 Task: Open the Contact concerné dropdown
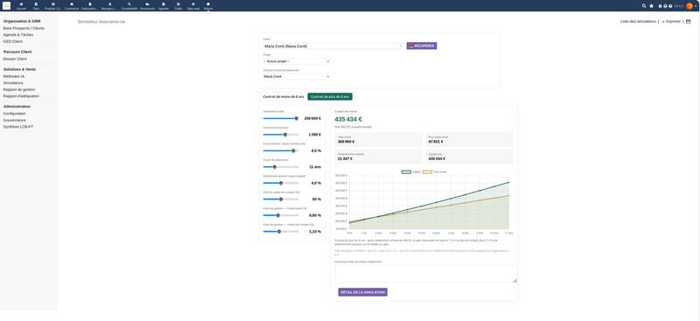297,76
